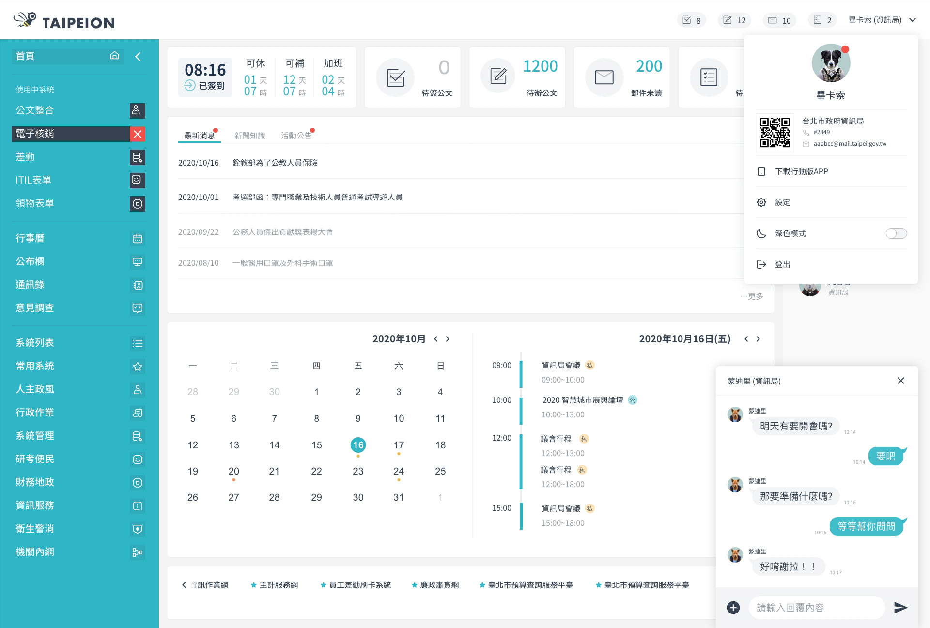
Task: Go to next month in 2020年10月 calendar
Action: (x=448, y=339)
